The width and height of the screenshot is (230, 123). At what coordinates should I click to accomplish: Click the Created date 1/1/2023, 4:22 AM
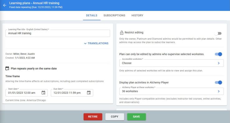tap(25, 58)
